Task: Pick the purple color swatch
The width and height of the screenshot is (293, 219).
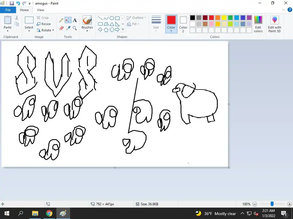Action: point(249,18)
